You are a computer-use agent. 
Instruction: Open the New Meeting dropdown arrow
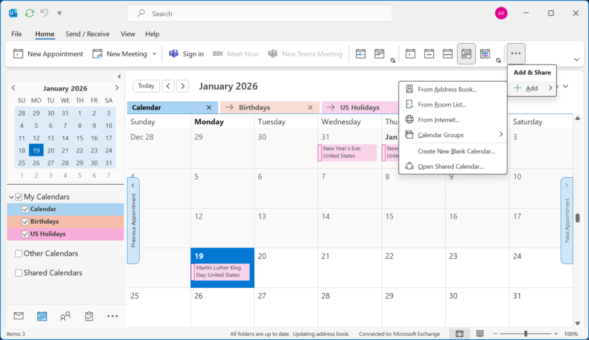[154, 54]
